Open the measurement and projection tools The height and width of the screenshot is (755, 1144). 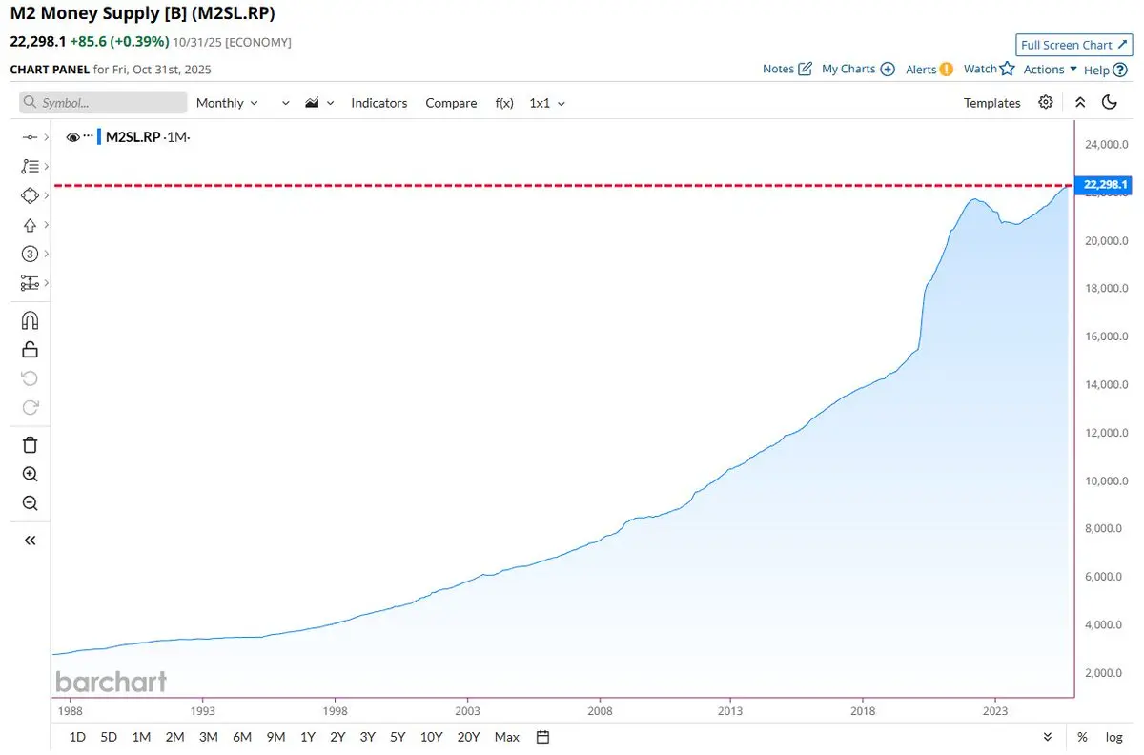(x=30, y=283)
